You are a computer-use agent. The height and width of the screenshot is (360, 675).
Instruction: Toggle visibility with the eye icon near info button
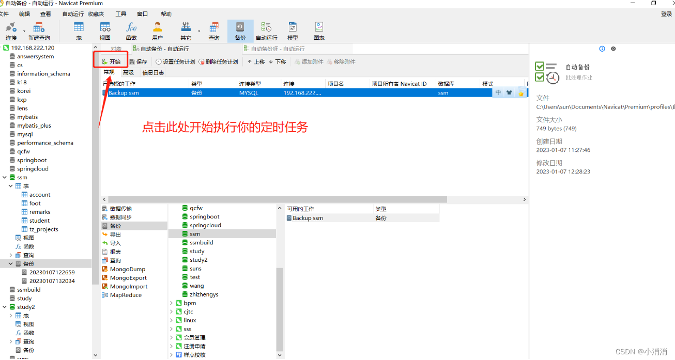(613, 49)
